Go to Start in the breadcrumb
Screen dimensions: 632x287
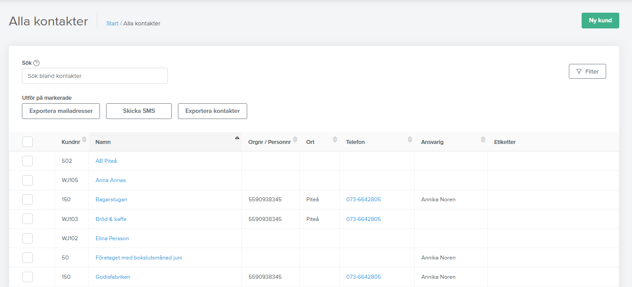[x=112, y=24]
